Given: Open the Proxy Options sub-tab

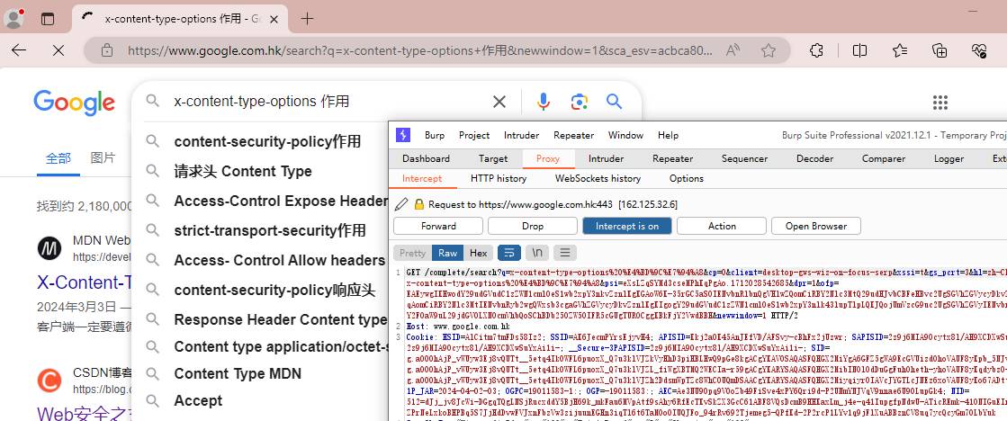Looking at the screenshot, I should (x=687, y=178).
